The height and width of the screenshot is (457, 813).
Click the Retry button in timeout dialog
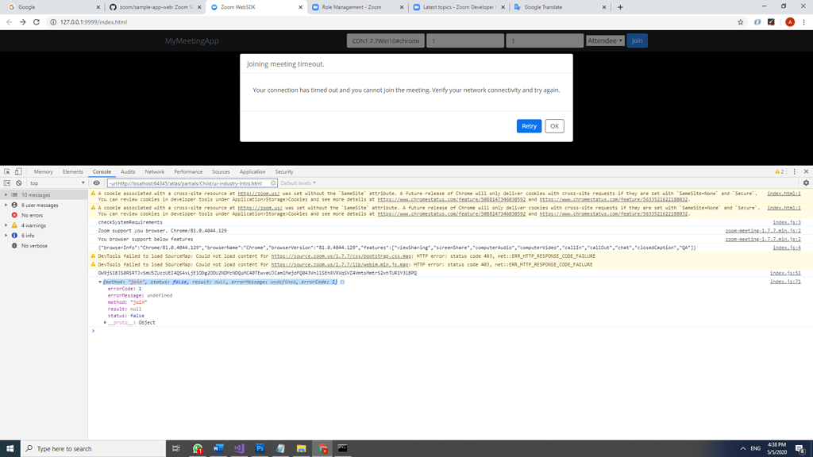[x=528, y=125]
